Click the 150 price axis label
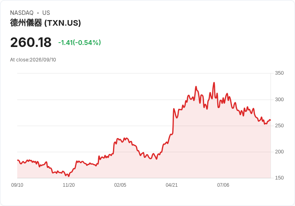 (279, 178)
